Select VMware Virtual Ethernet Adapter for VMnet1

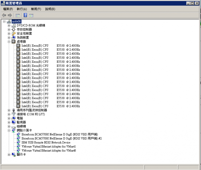coord(49,146)
